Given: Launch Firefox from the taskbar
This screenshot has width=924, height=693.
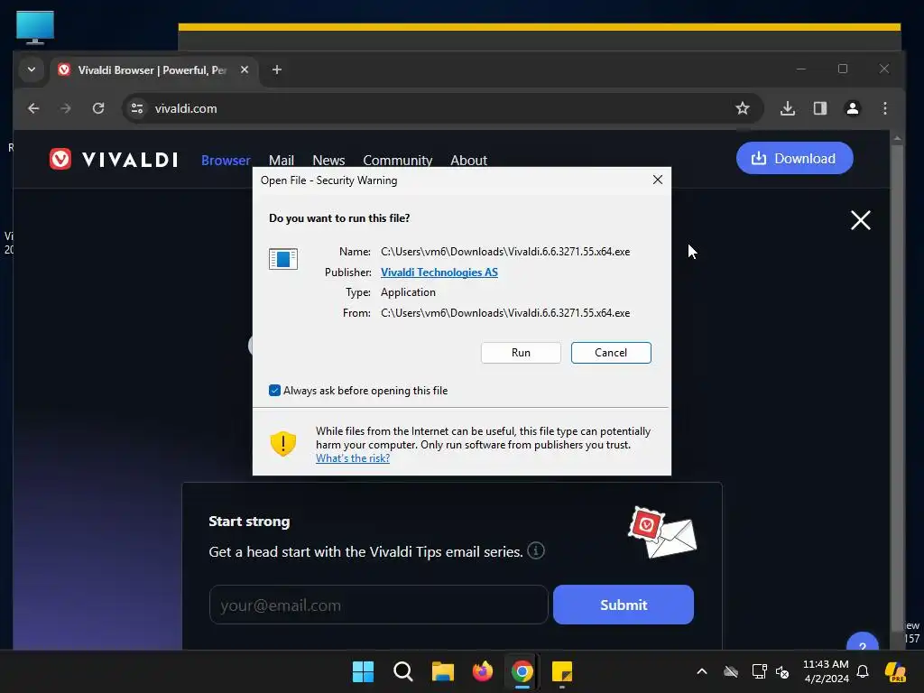Looking at the screenshot, I should pyautogui.click(x=483, y=671).
